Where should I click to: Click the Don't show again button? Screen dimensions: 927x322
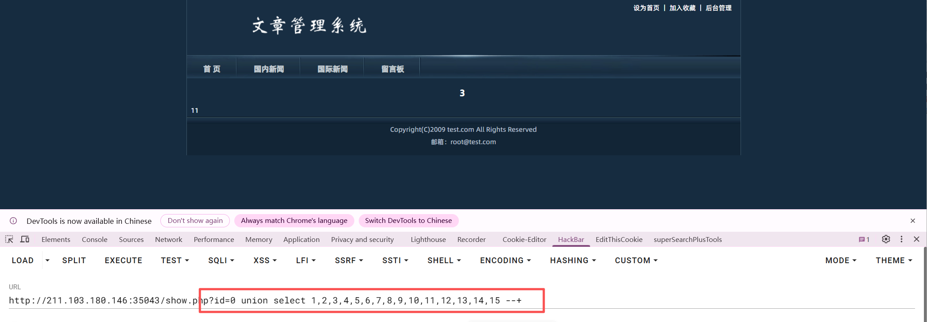(x=195, y=221)
